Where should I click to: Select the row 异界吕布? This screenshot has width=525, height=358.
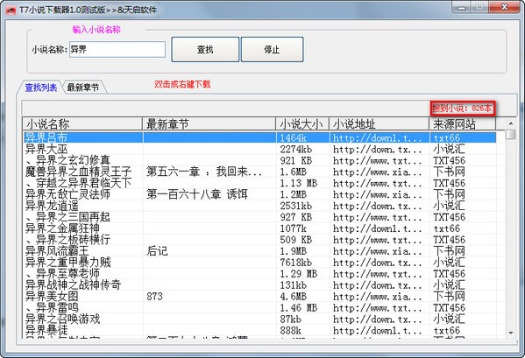(259, 137)
